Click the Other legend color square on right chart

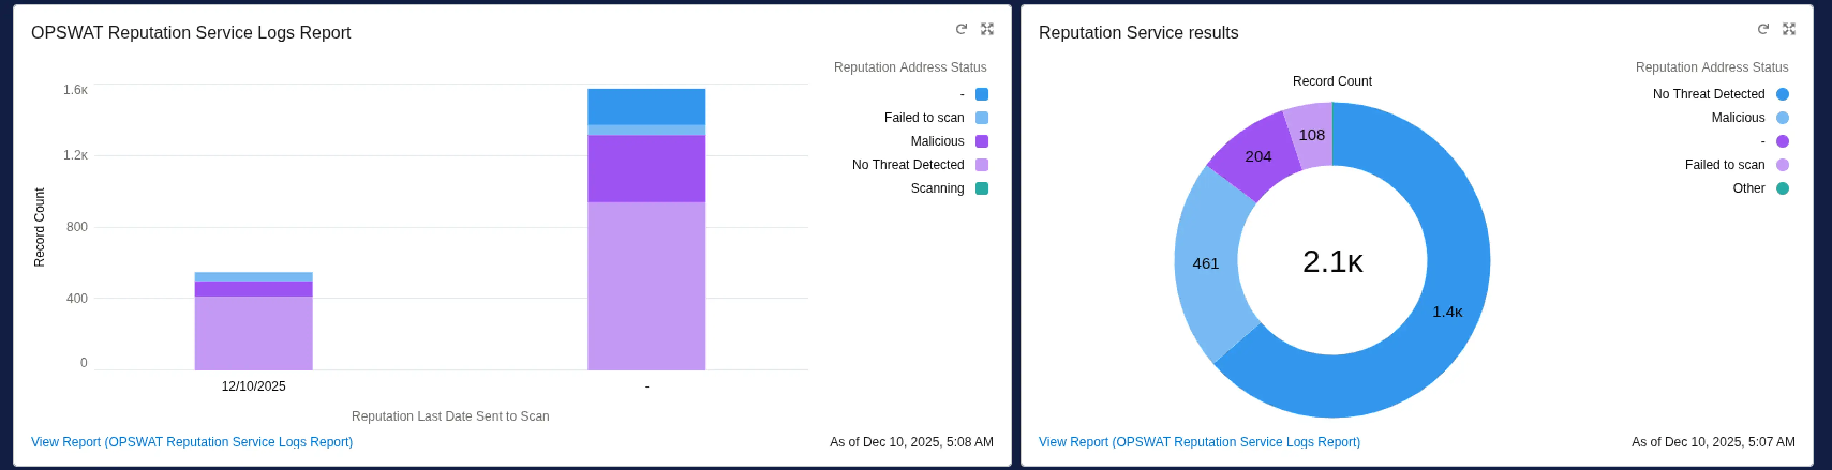click(1782, 188)
